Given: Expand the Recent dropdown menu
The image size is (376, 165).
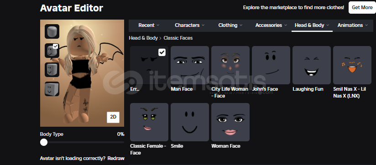Looking at the screenshot, I should [x=149, y=25].
